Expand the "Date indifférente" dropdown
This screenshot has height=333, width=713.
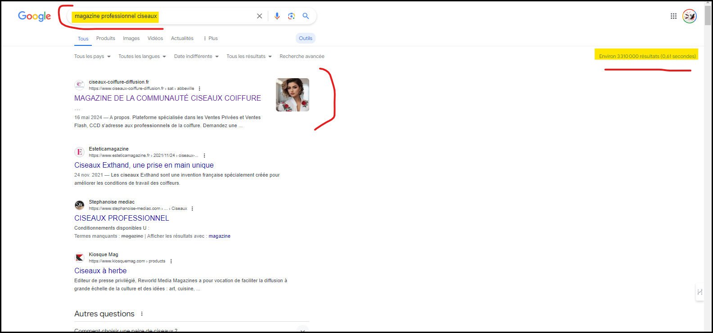(196, 57)
